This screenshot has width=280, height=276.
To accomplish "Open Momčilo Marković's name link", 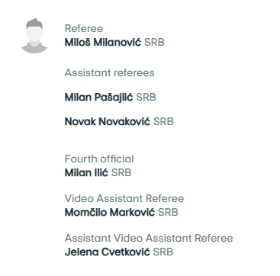I will (110, 213).
